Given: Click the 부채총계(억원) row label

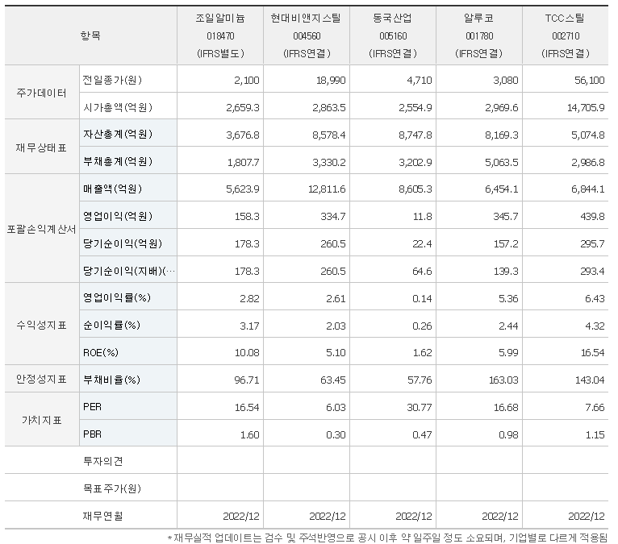Looking at the screenshot, I should tap(118, 161).
